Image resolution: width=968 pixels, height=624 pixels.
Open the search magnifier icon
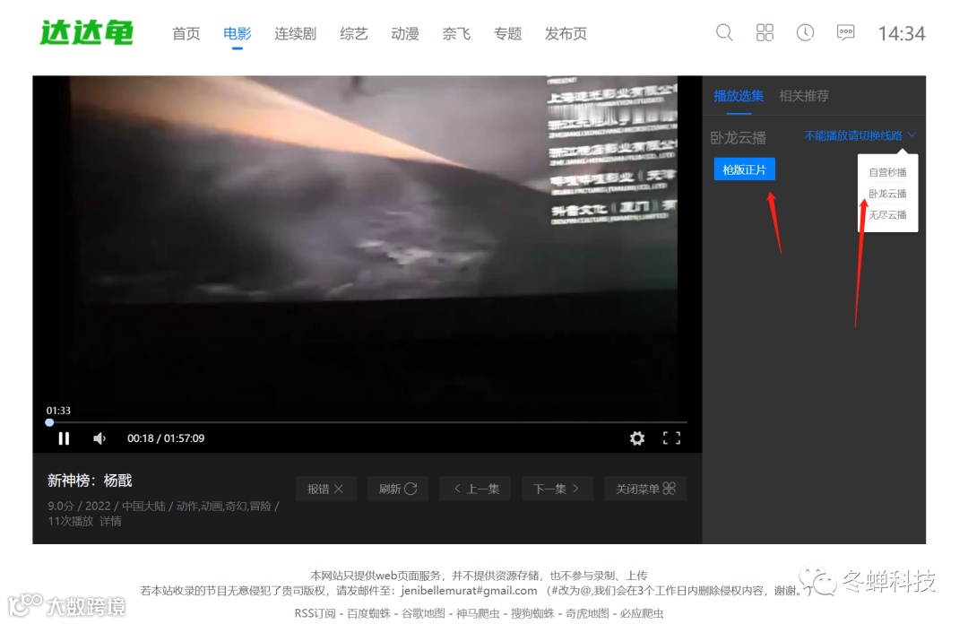[724, 32]
